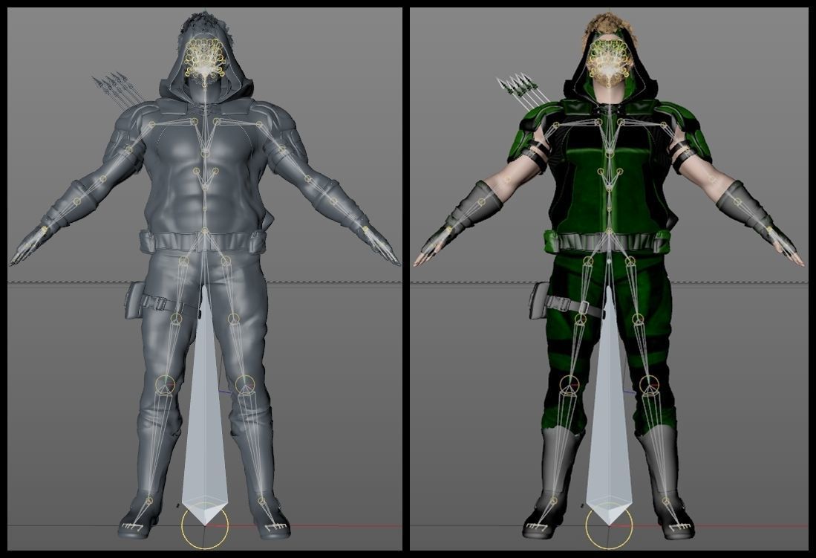Select green model's wrist joint on viewer's right
Image resolution: width=816 pixels, height=558 pixels.
[x=770, y=229]
